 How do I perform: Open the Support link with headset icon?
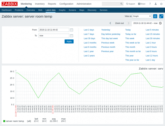(x=130, y=4)
